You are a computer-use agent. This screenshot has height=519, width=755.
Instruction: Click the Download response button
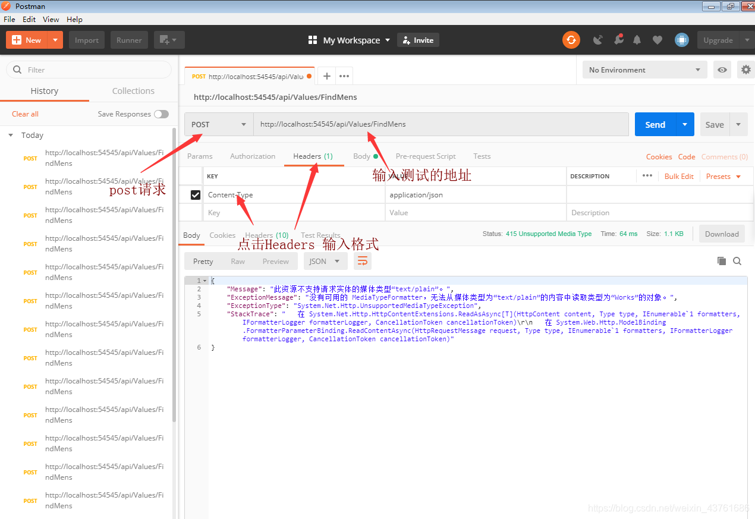(722, 234)
